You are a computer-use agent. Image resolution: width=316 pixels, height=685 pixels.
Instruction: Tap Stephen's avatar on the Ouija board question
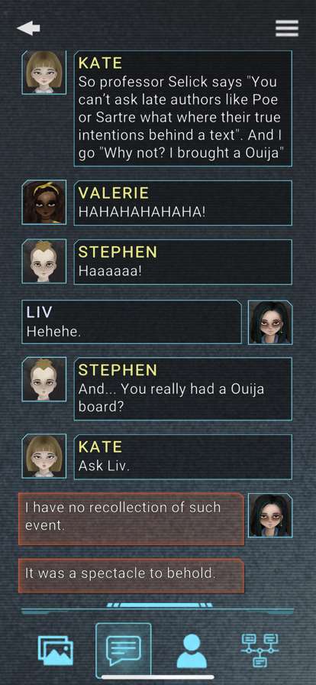(x=44, y=379)
